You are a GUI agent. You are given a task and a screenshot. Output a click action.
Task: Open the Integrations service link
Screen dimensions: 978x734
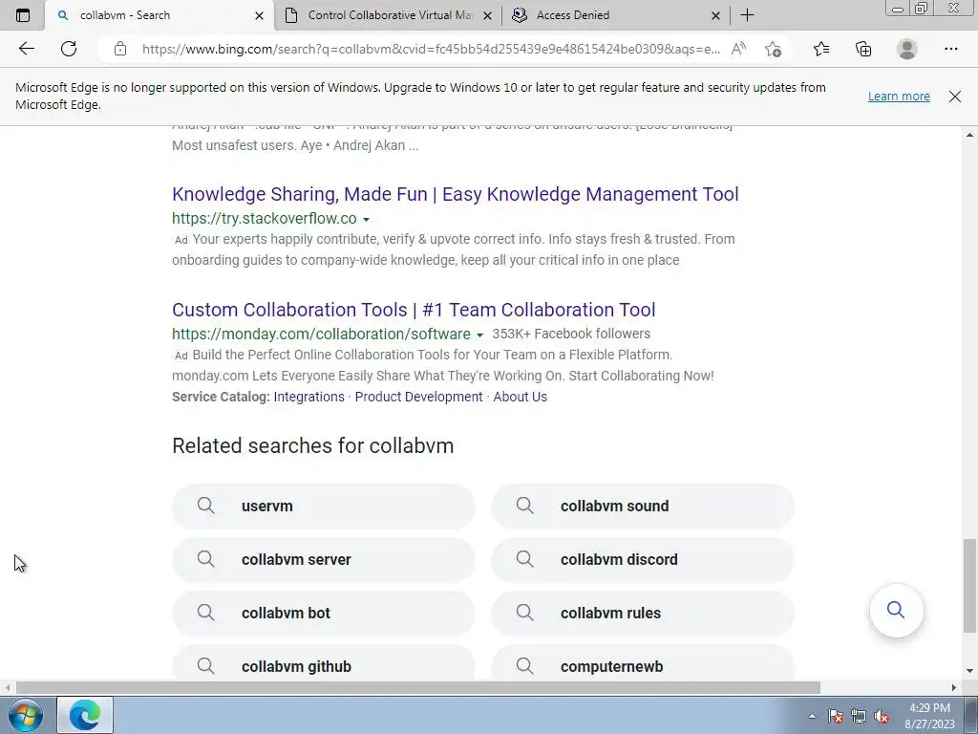click(308, 397)
